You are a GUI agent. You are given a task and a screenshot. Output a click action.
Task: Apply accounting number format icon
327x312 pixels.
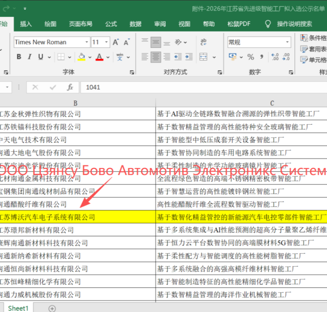tap(232, 57)
